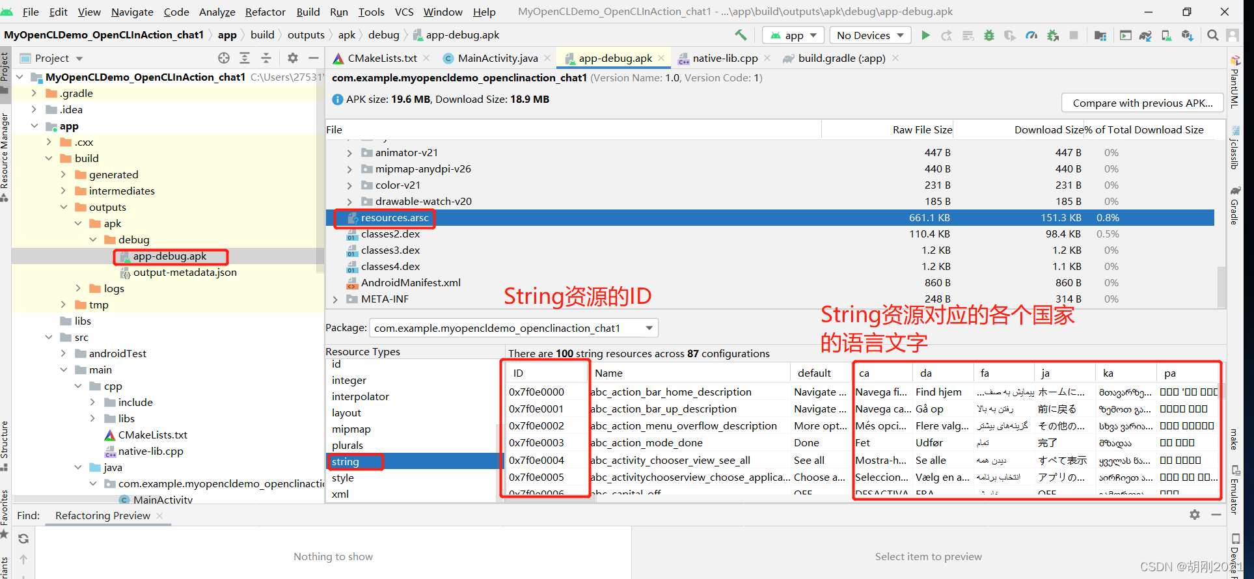
Task: Open Refactoring Preview panel gear settings
Action: tap(1195, 515)
